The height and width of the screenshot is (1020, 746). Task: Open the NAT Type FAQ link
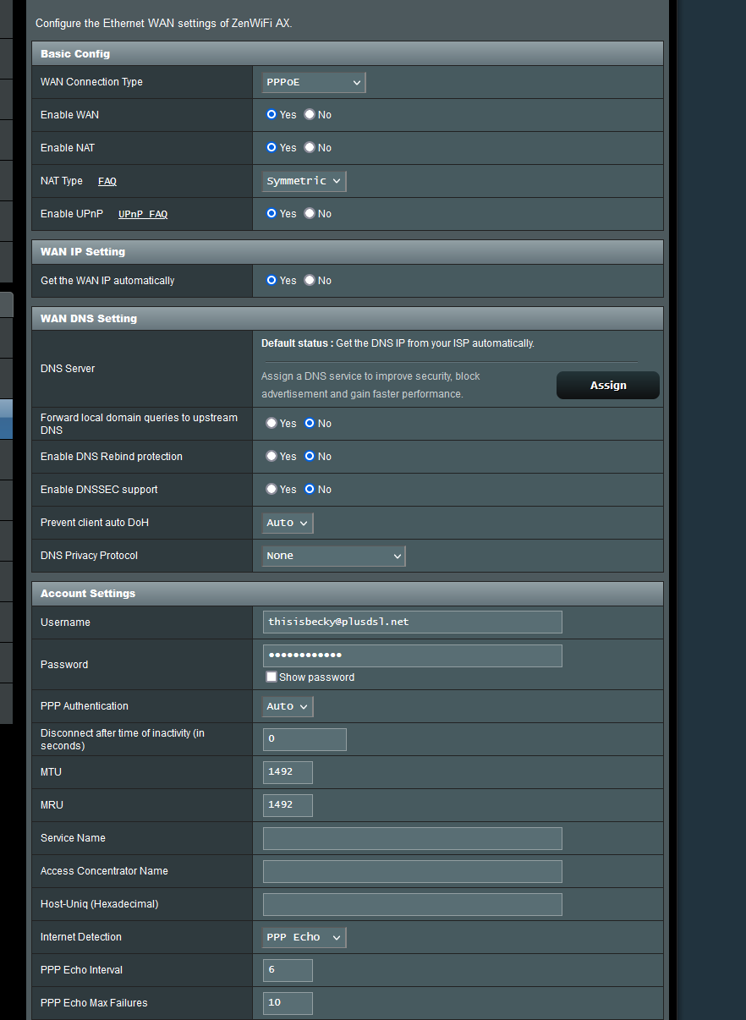[x=107, y=181]
